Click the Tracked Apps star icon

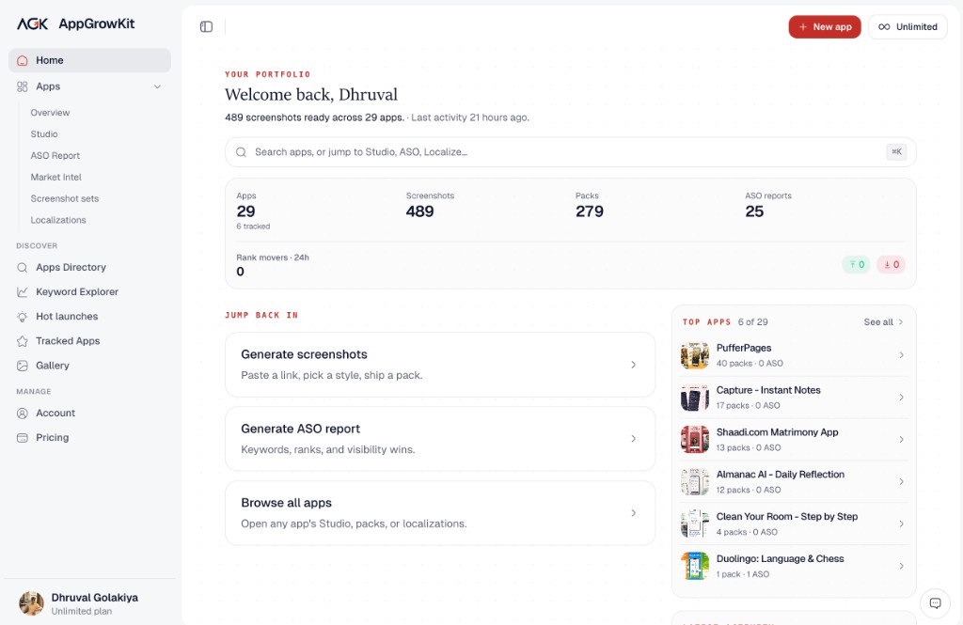tap(23, 341)
